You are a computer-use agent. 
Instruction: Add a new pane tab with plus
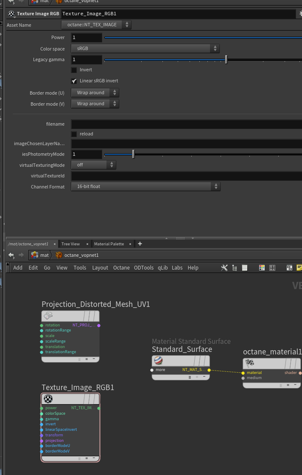point(140,244)
